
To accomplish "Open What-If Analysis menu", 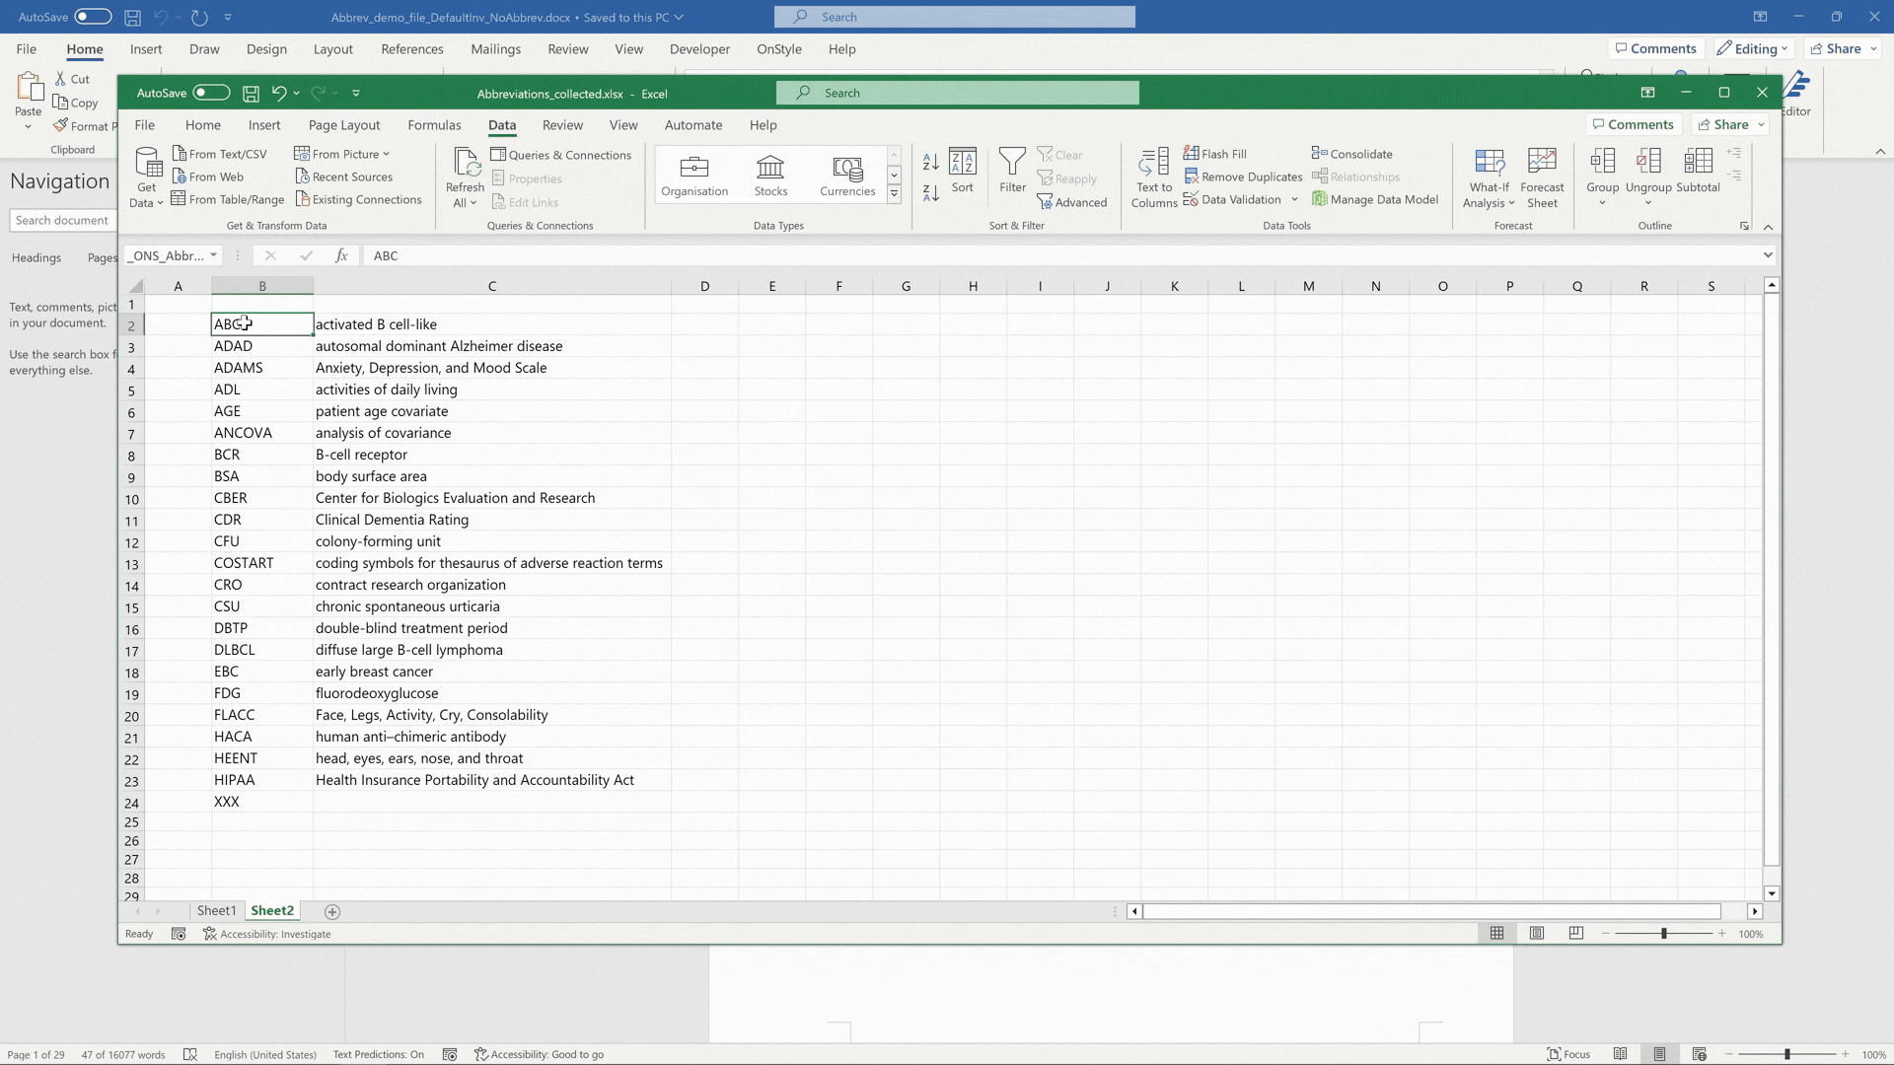I will 1489,177.
